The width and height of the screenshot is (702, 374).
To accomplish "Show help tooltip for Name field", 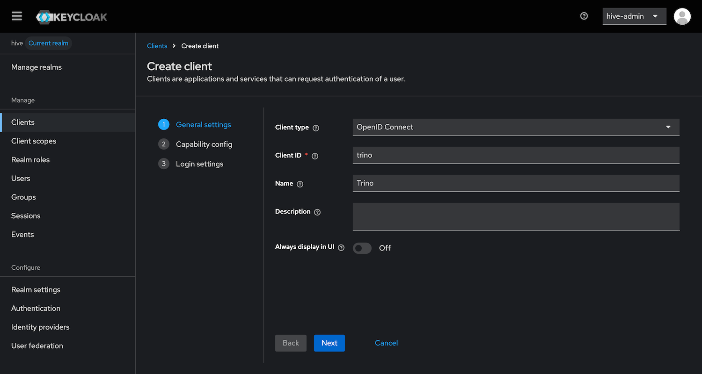I will [x=300, y=184].
